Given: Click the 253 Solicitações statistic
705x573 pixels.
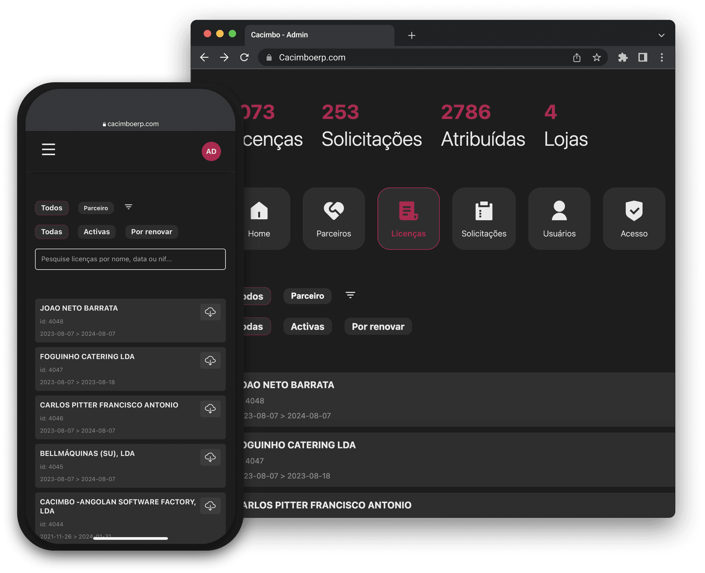Looking at the screenshot, I should [372, 126].
